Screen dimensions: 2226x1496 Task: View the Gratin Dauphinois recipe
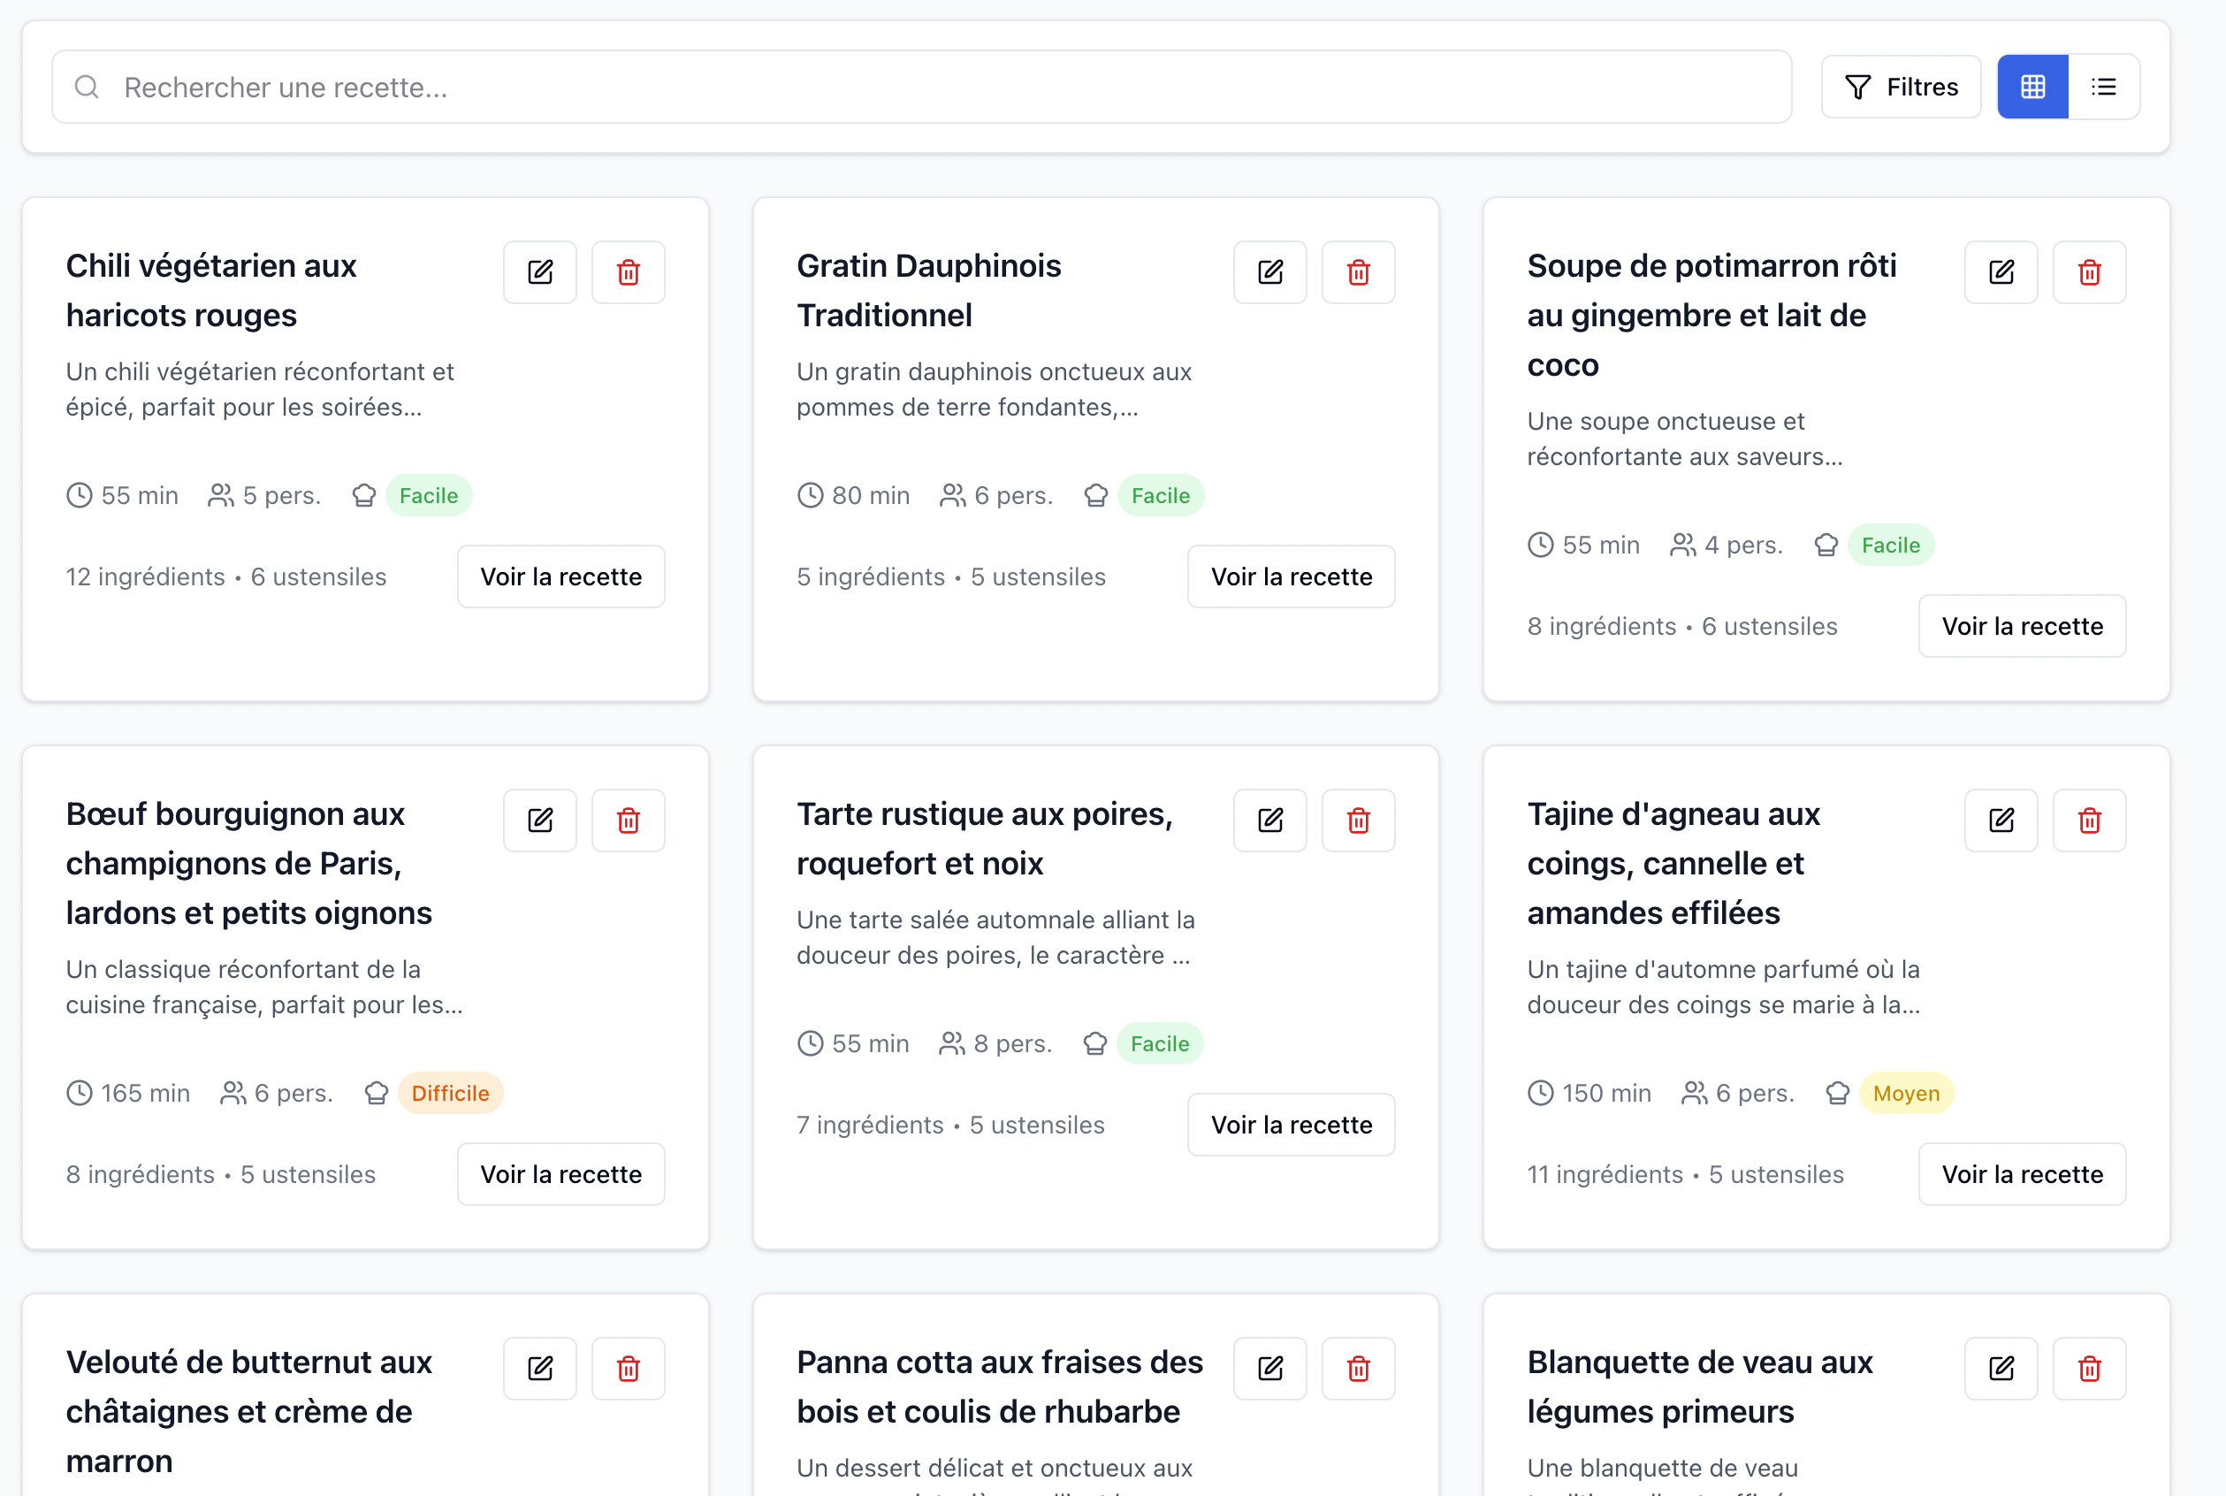1291,576
